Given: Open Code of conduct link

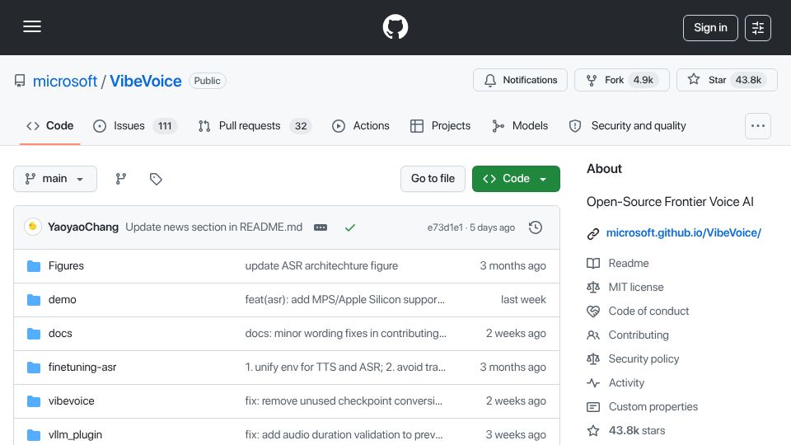Looking at the screenshot, I should (x=648, y=311).
